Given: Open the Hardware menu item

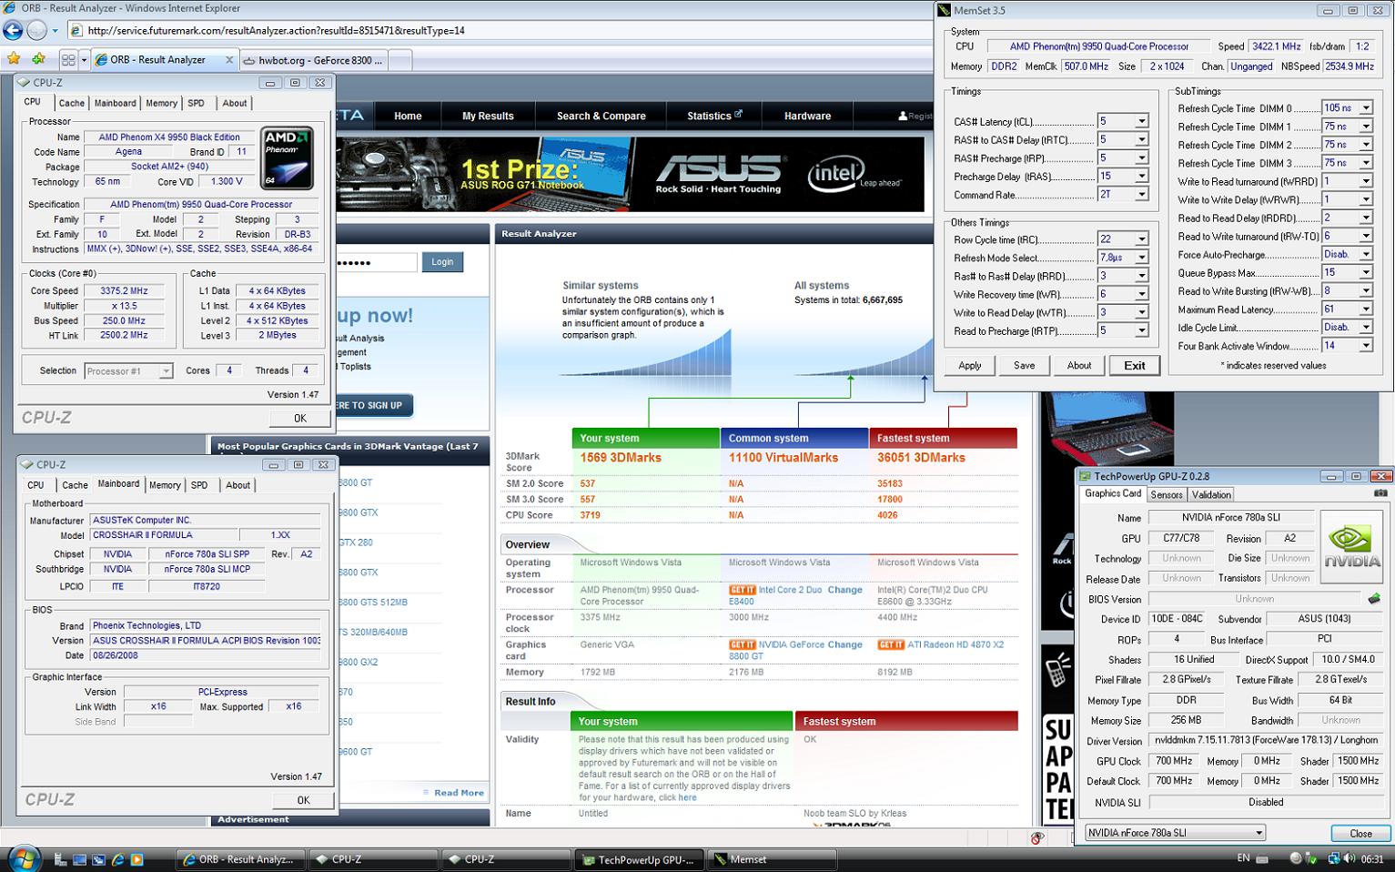Looking at the screenshot, I should 807,116.
